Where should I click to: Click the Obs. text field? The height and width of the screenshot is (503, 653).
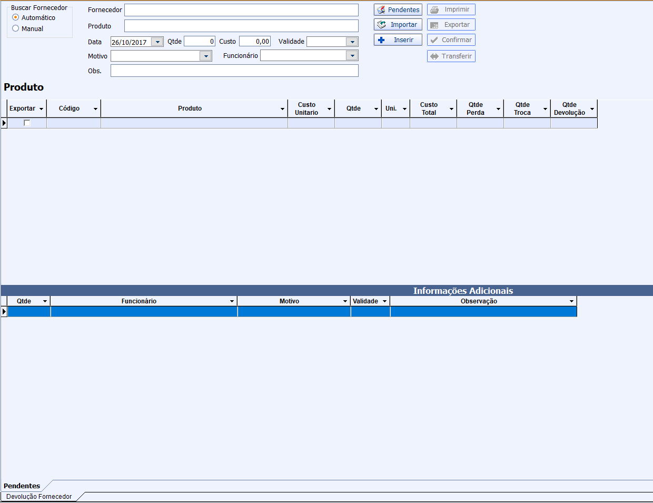[234, 71]
